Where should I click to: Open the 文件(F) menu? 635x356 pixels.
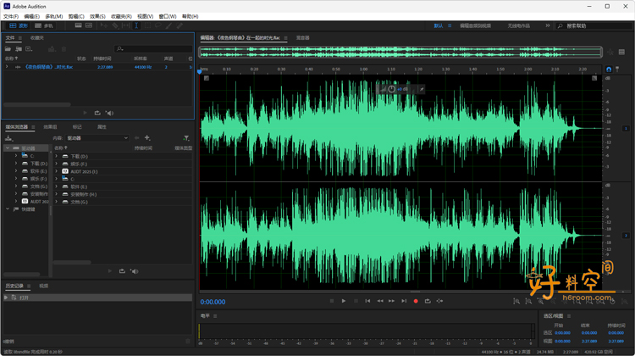point(11,17)
